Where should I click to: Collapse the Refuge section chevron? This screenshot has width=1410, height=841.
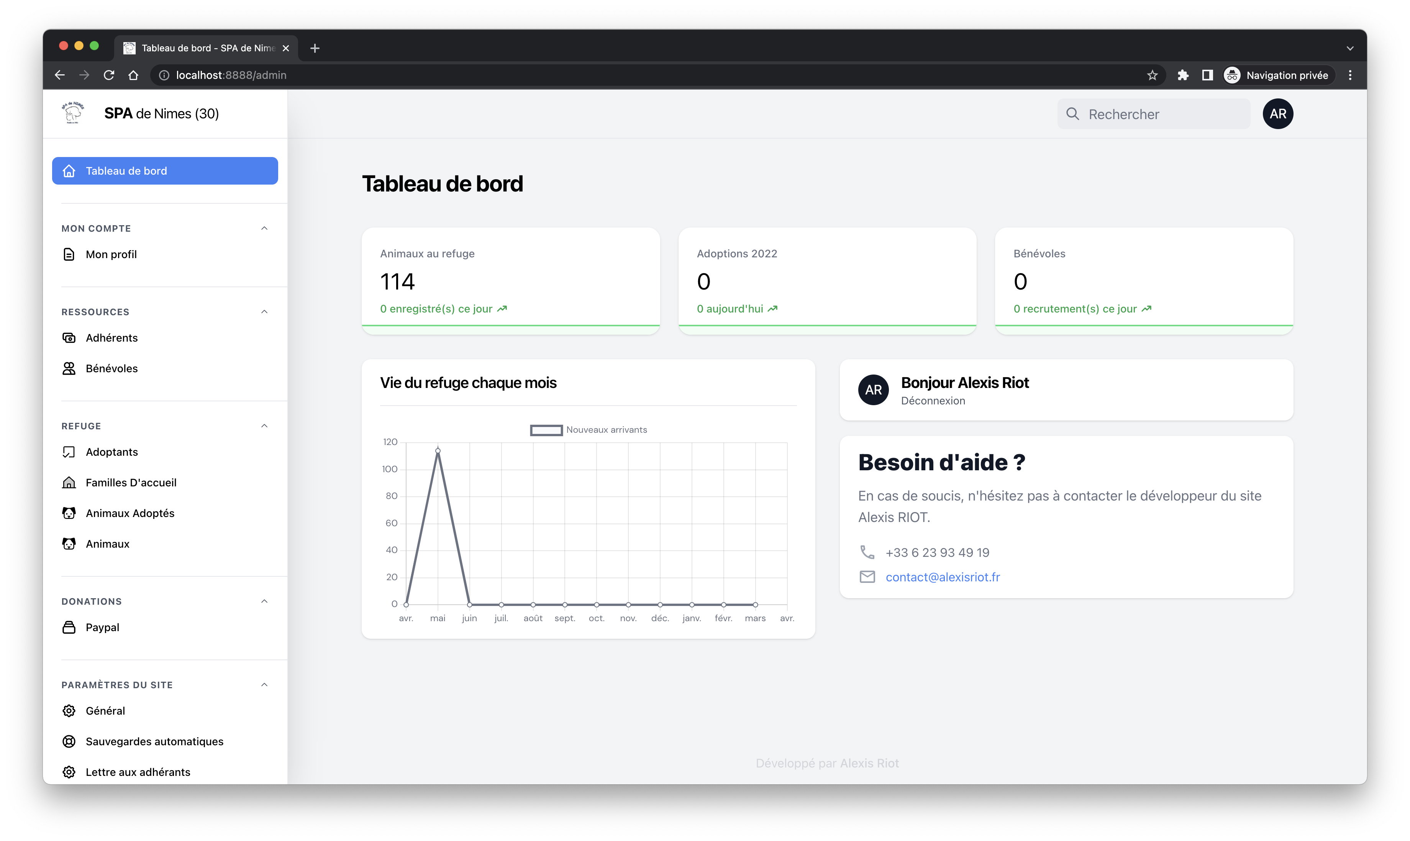click(264, 425)
